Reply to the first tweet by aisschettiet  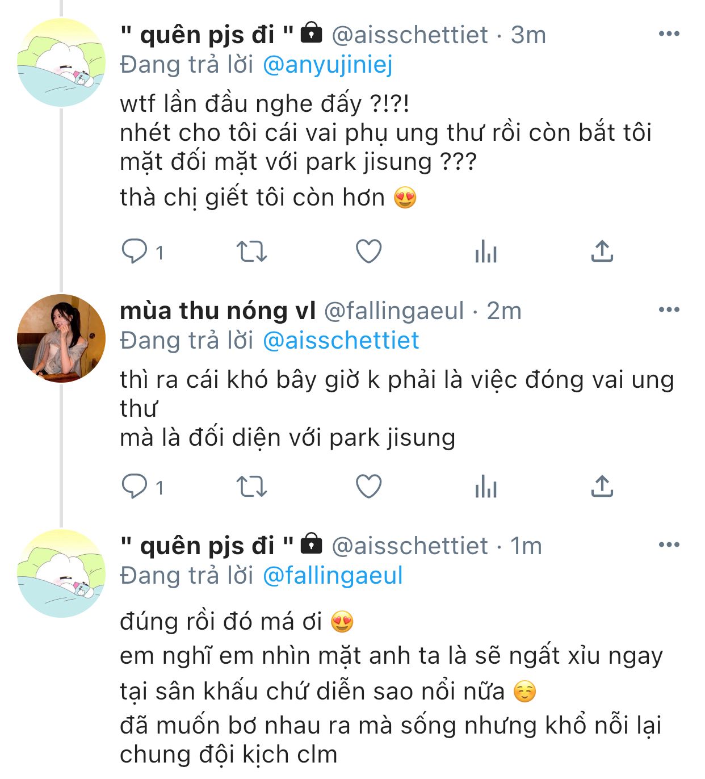(135, 252)
